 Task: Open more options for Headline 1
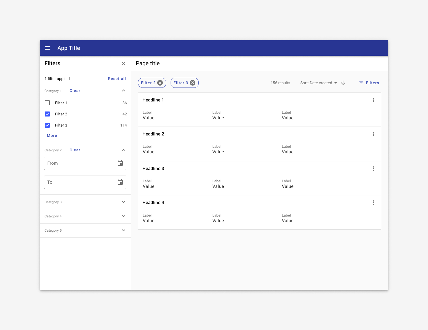[x=373, y=100]
